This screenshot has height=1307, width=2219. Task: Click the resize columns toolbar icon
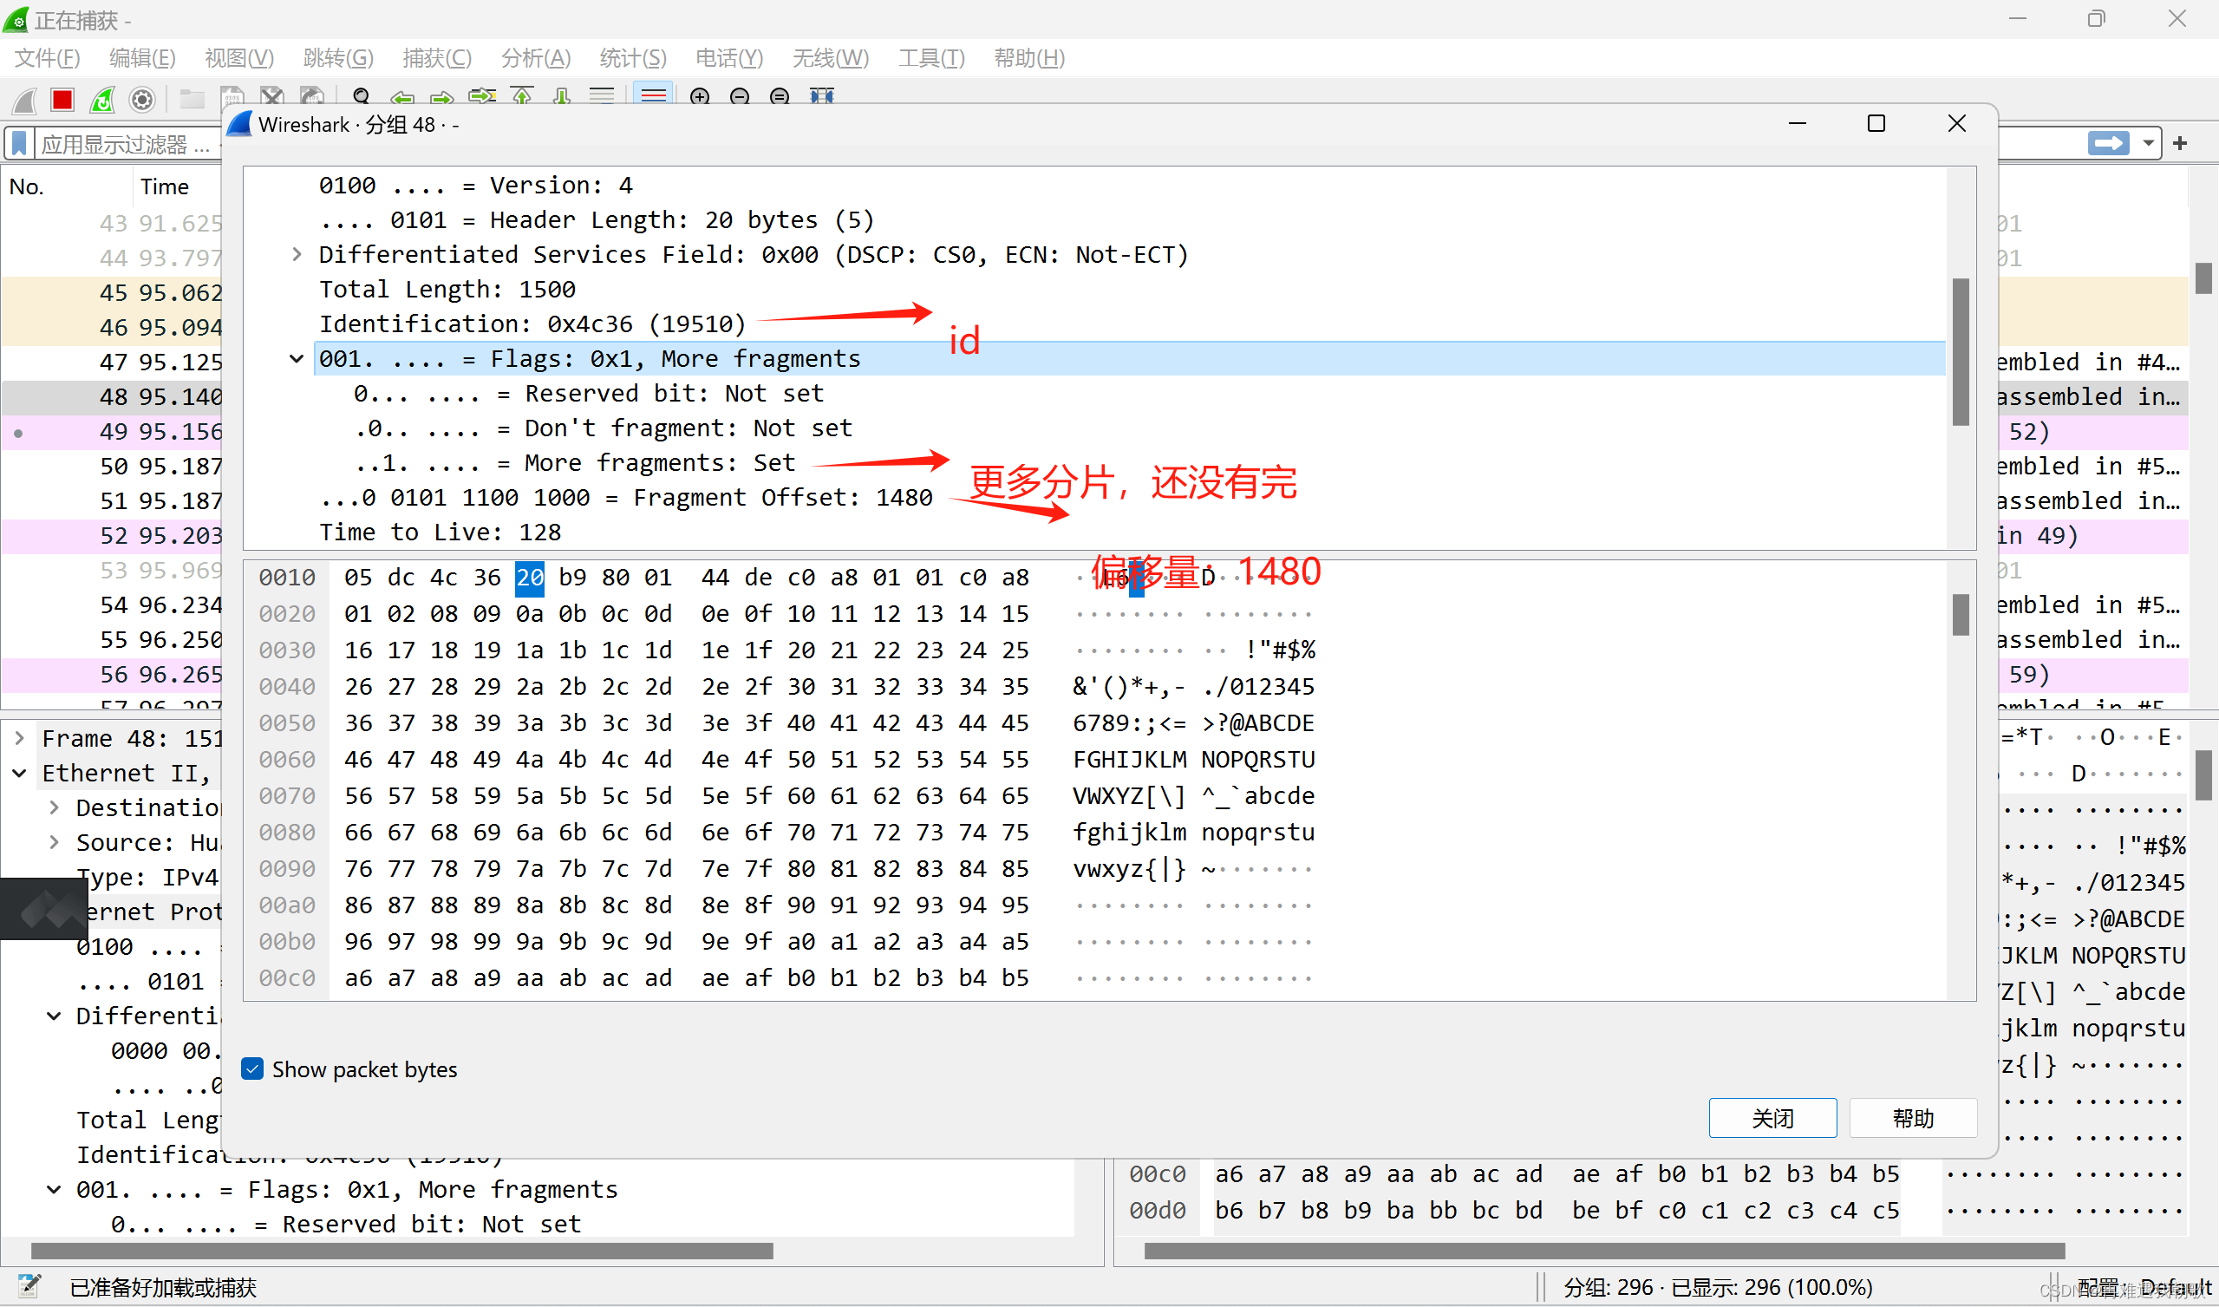821,96
